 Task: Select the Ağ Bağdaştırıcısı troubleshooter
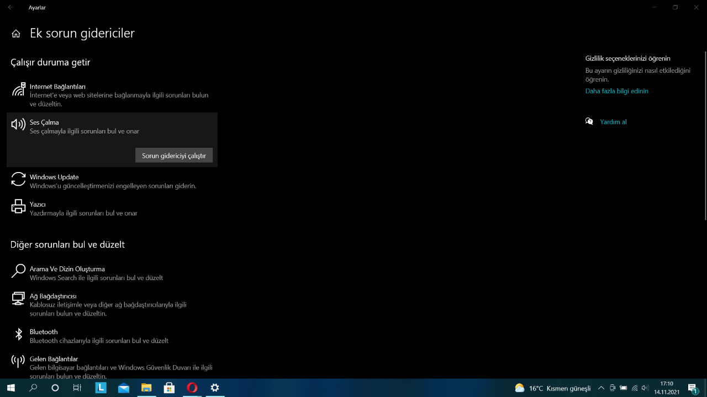click(53, 297)
